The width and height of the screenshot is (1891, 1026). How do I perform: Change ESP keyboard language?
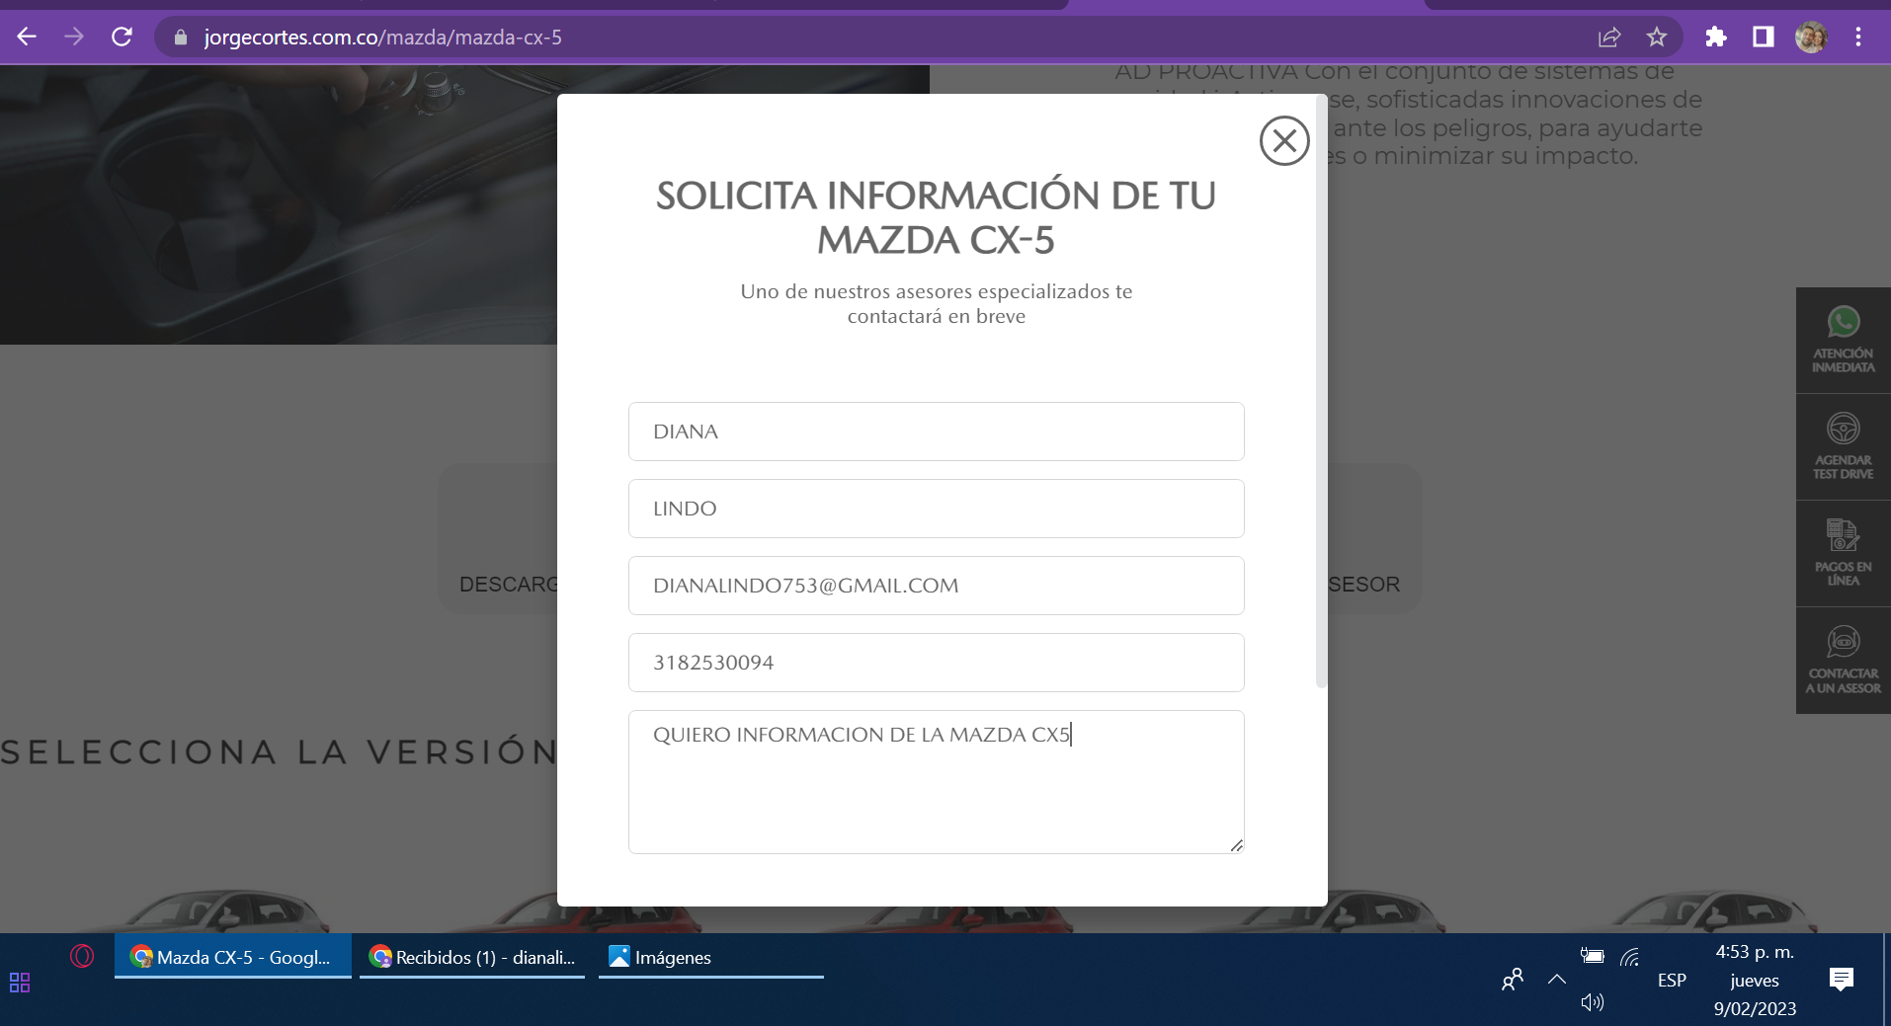click(x=1672, y=981)
